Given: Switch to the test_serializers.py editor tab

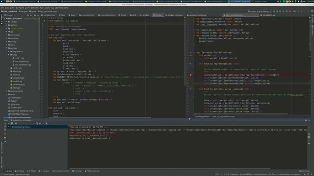Looking at the screenshot, I should tap(241, 15).
